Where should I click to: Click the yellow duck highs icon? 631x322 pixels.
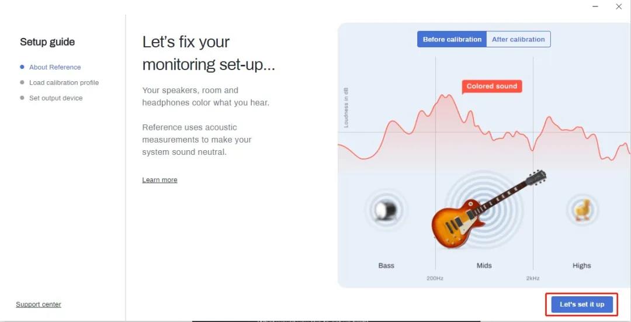[x=582, y=210]
